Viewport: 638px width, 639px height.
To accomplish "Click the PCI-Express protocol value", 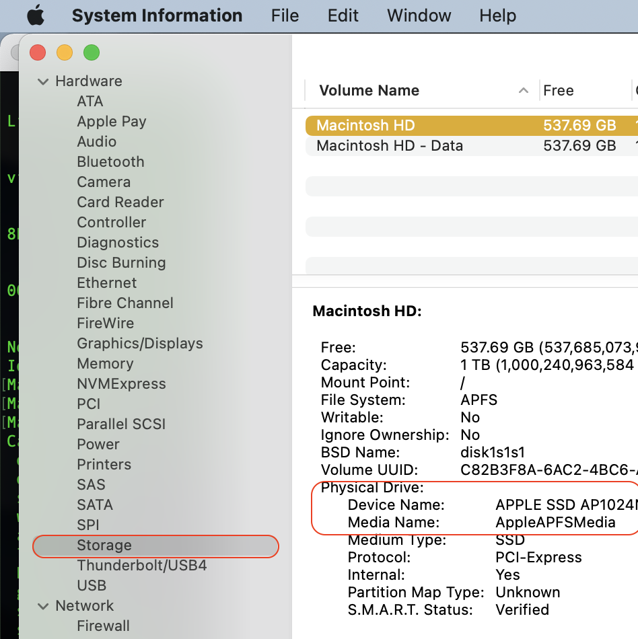I will point(538,558).
